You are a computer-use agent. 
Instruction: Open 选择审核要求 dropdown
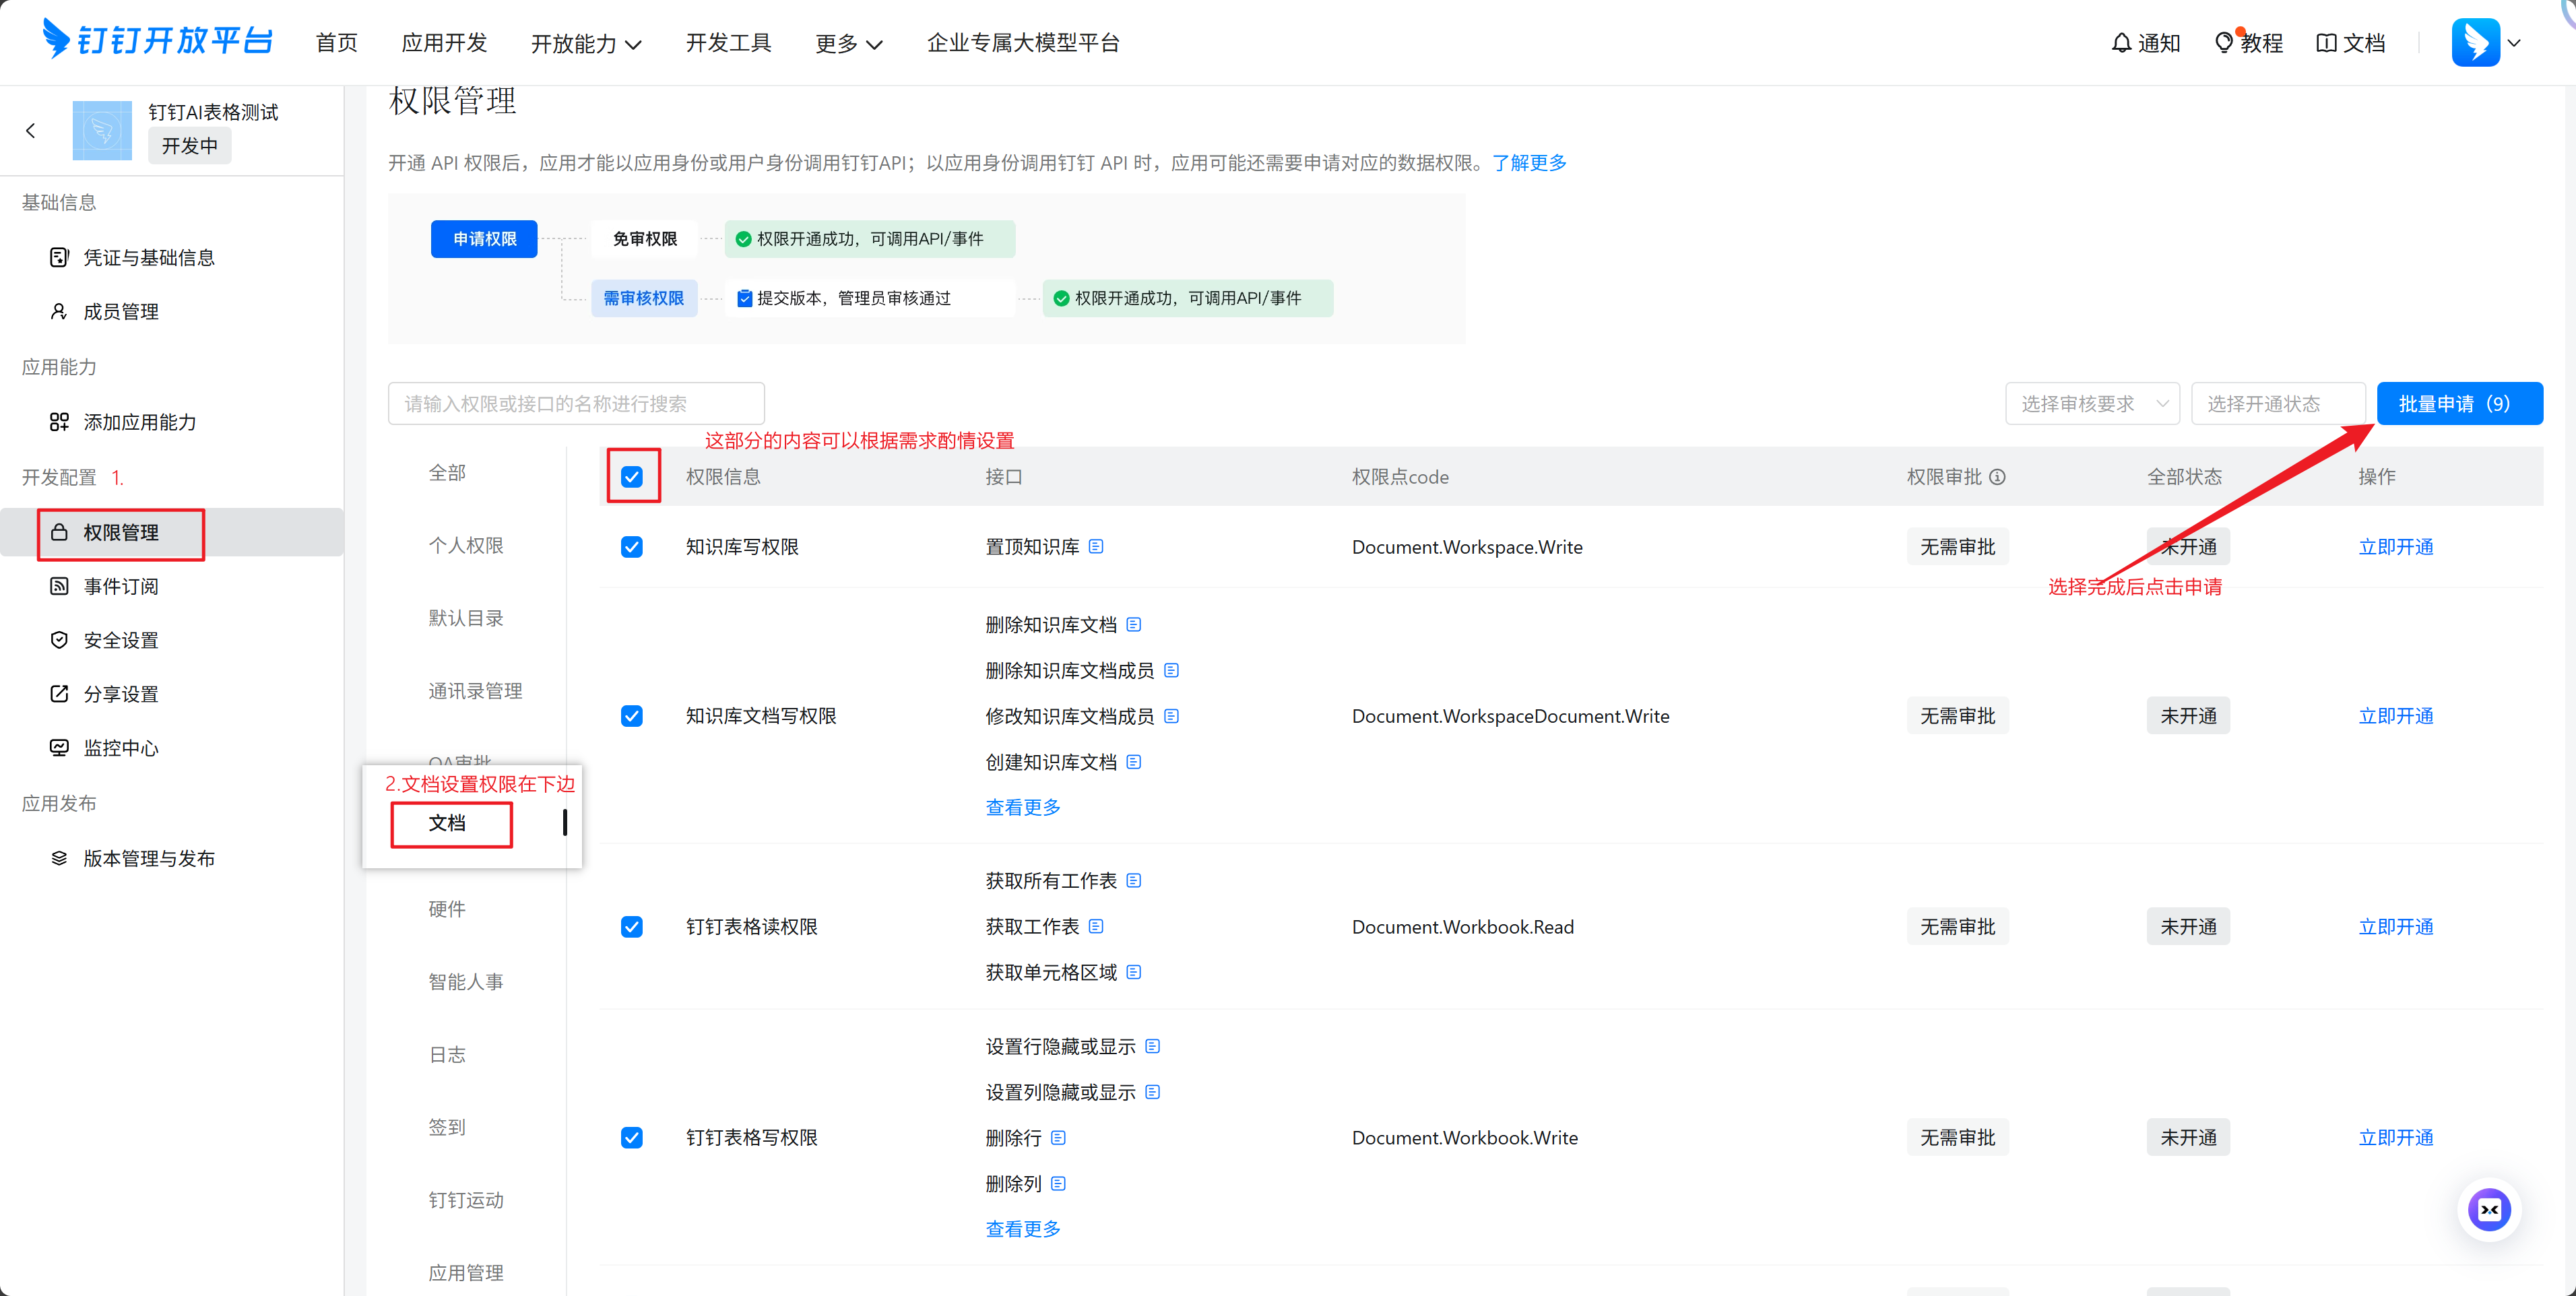[x=2092, y=404]
